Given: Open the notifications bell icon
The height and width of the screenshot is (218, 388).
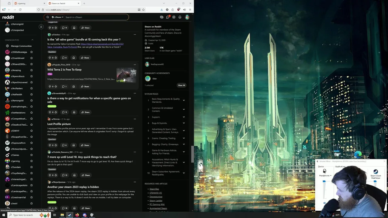Looking at the screenshot, I should tap(180, 17).
